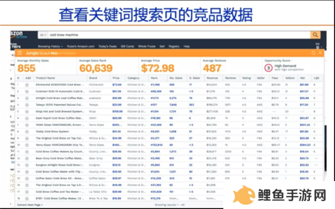Image resolution: width=335 pixels, height=209 pixels.
Task: Focus the search field containing cold brew machine
Action: pos(179,35)
